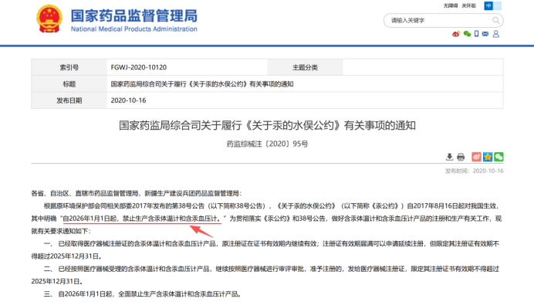Click the magnifier search icon
Viewport: 534px width, 302px height.
[x=496, y=20]
